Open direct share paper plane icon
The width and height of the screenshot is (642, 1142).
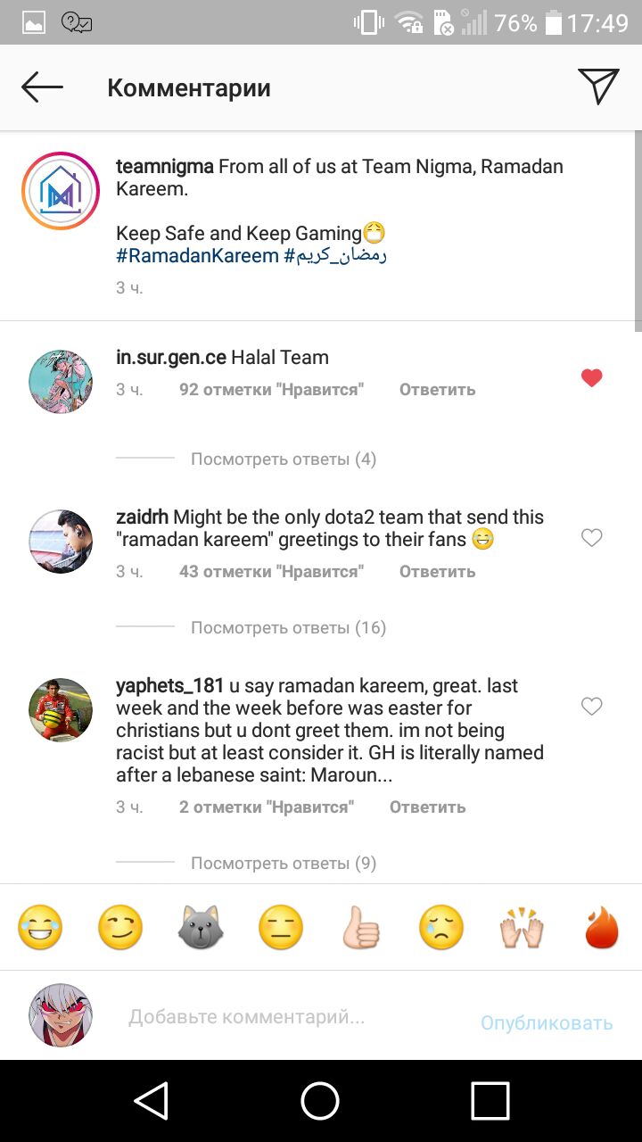pyautogui.click(x=598, y=87)
